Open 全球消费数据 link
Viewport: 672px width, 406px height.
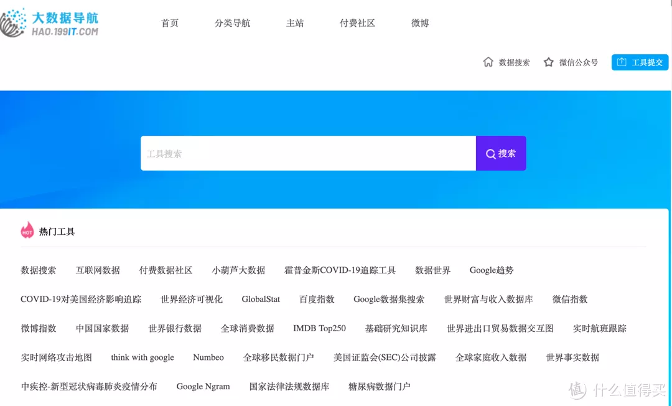coord(247,328)
